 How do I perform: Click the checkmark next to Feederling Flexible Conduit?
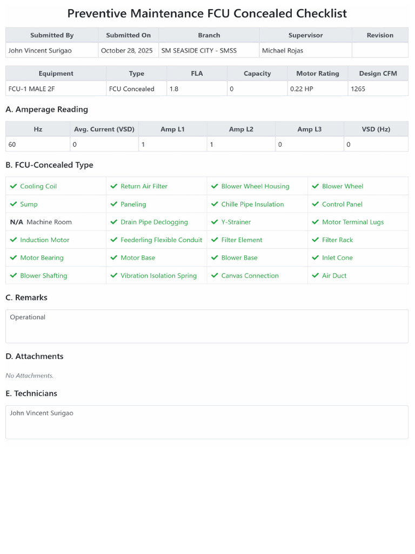(x=114, y=240)
